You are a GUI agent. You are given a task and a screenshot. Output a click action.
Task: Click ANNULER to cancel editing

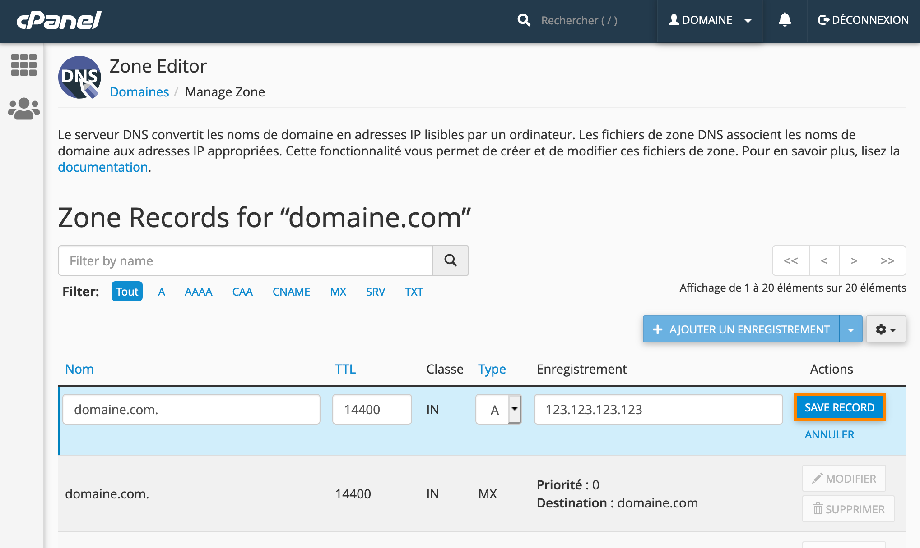[829, 434]
